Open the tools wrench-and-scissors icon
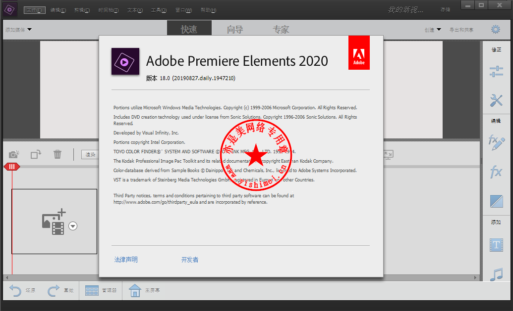 point(496,100)
